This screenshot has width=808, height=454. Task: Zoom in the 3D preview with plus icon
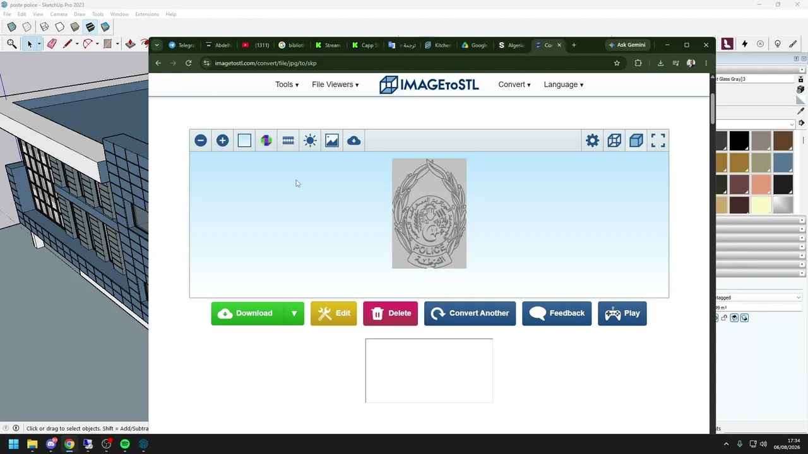222,141
